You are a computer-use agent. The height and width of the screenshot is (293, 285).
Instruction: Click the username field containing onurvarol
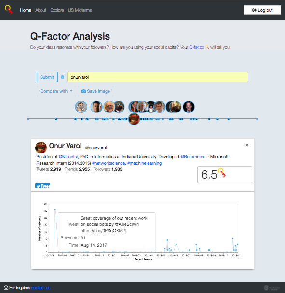tap(158, 77)
